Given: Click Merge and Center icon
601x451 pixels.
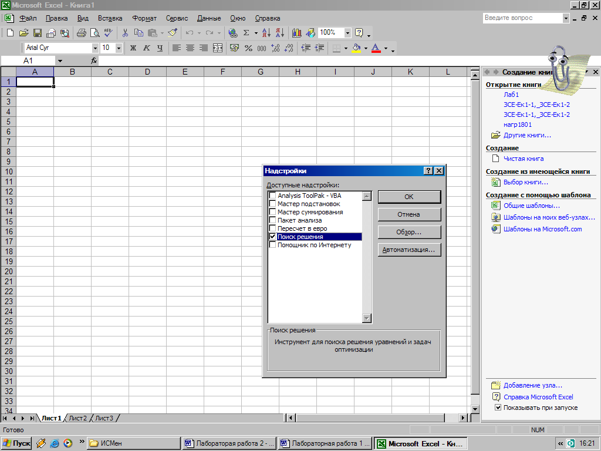Looking at the screenshot, I should 217,48.
